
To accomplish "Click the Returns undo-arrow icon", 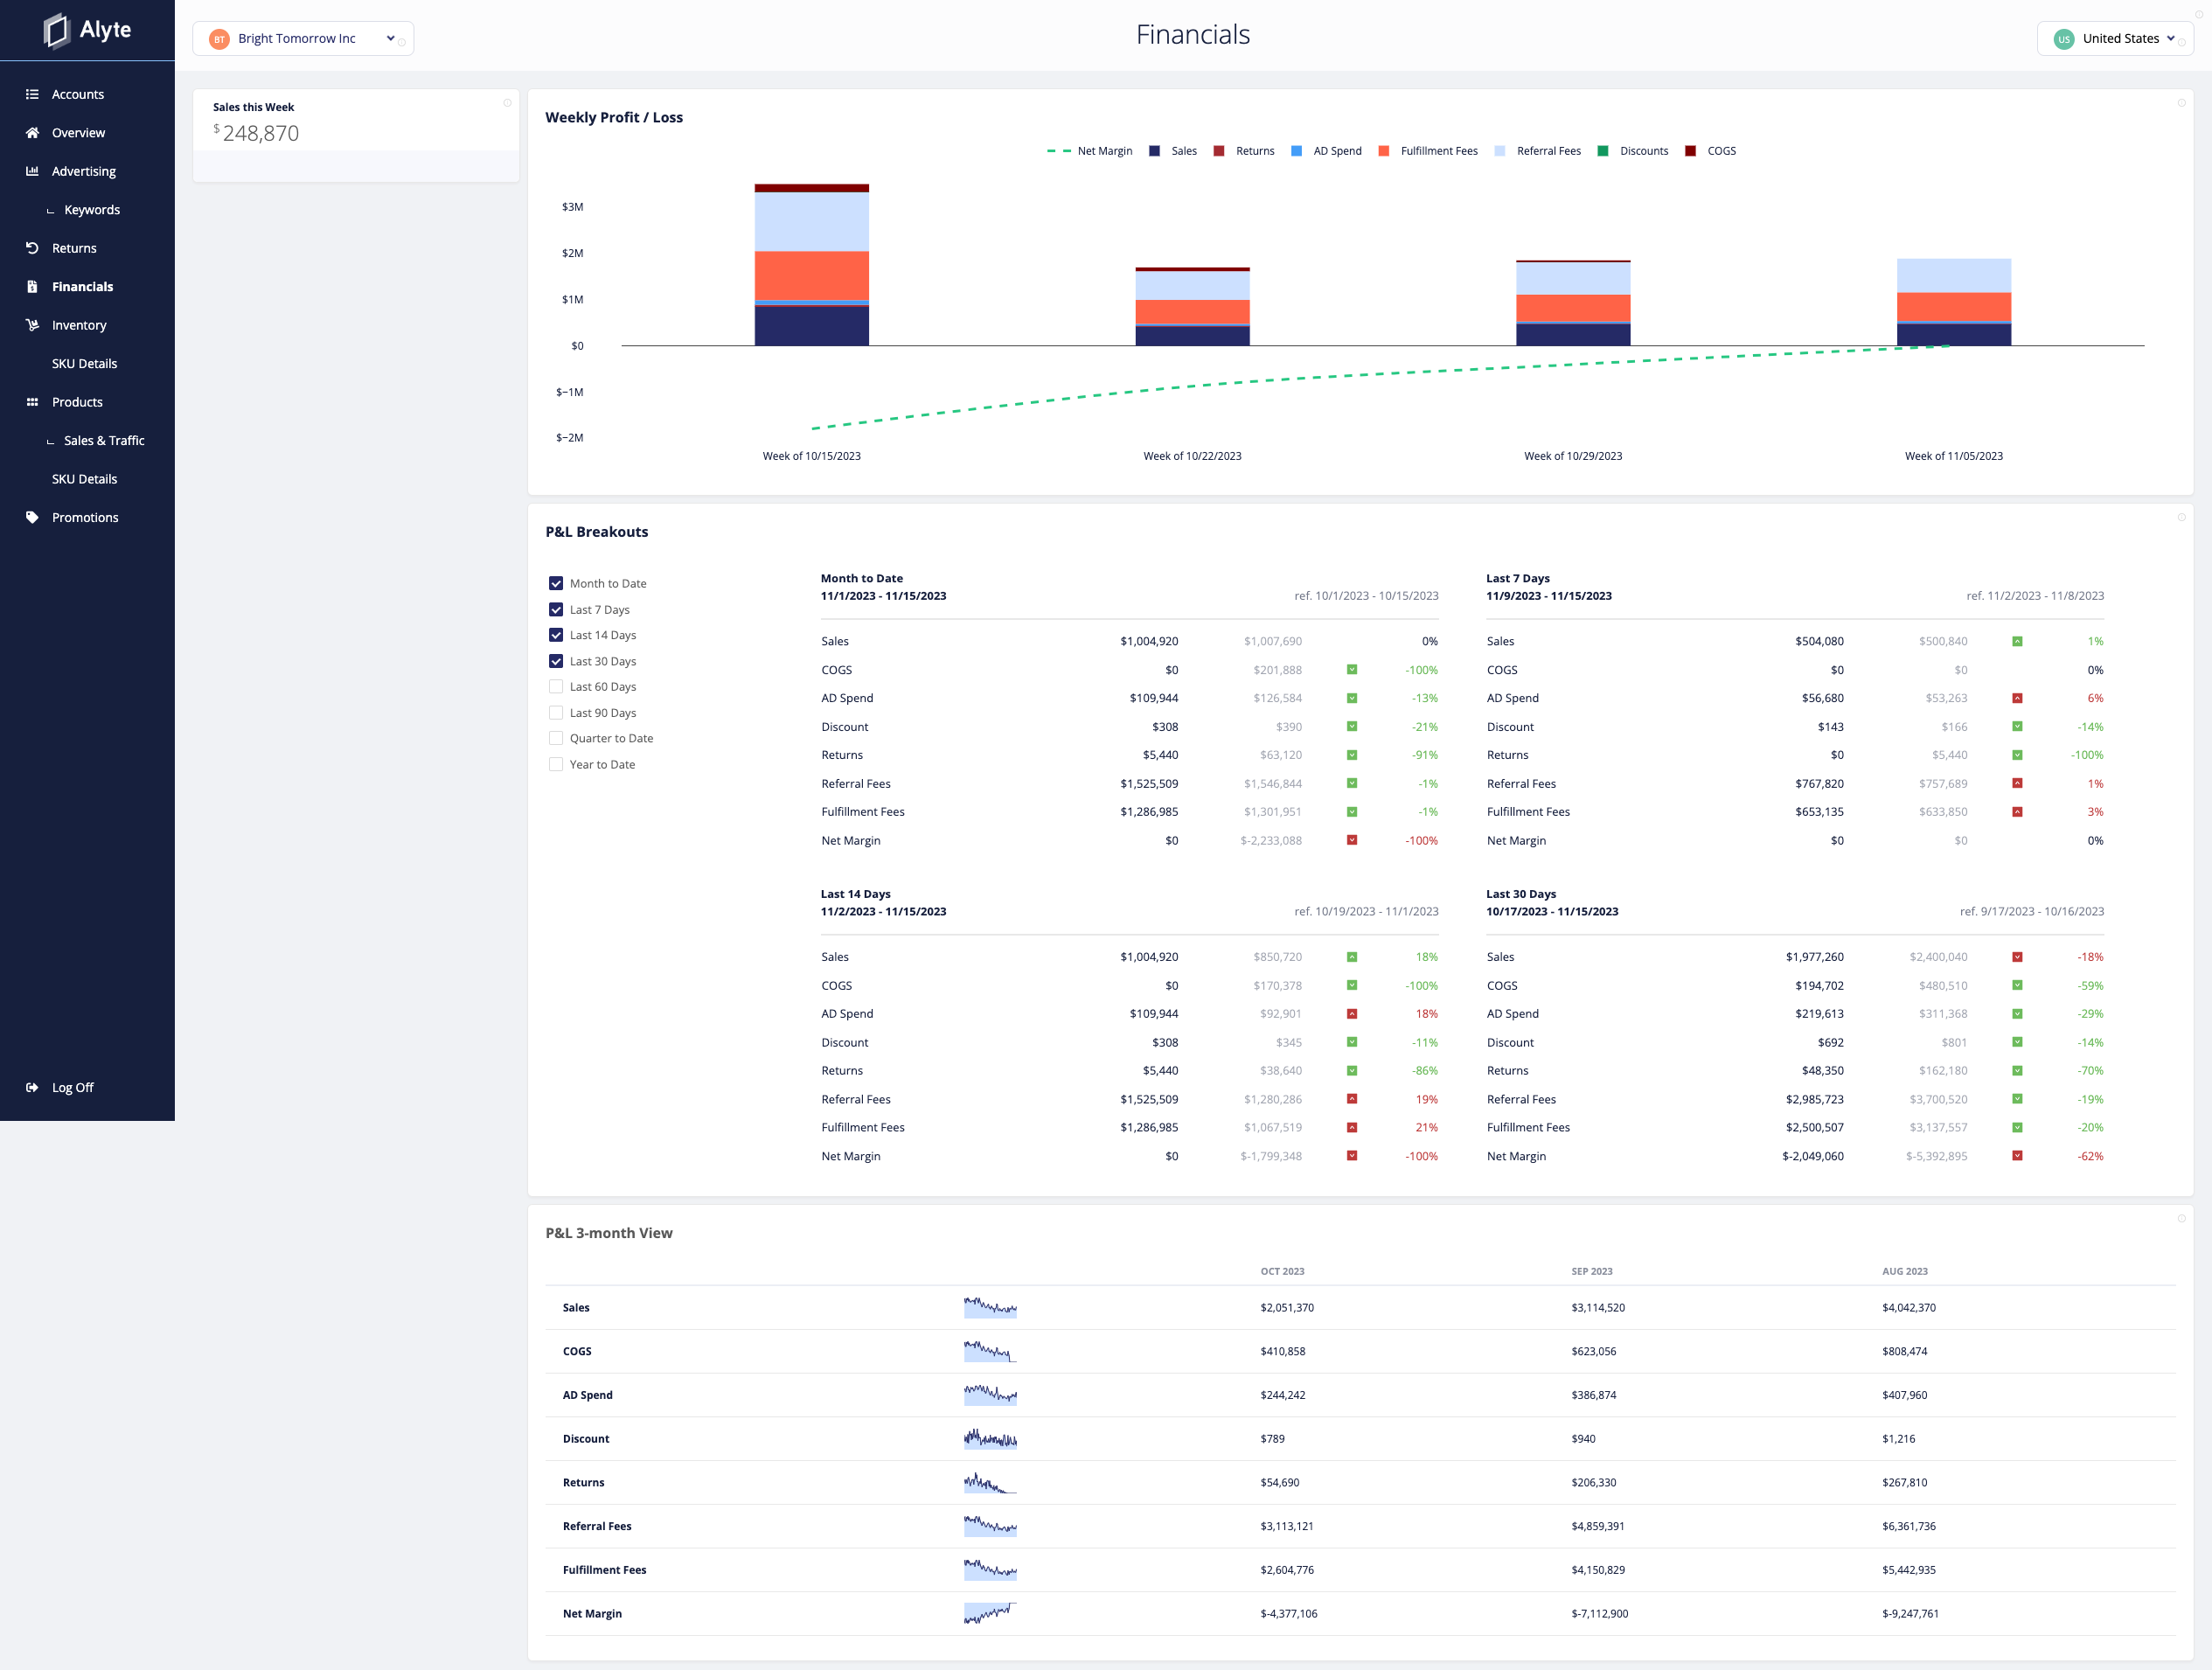I will (x=32, y=248).
